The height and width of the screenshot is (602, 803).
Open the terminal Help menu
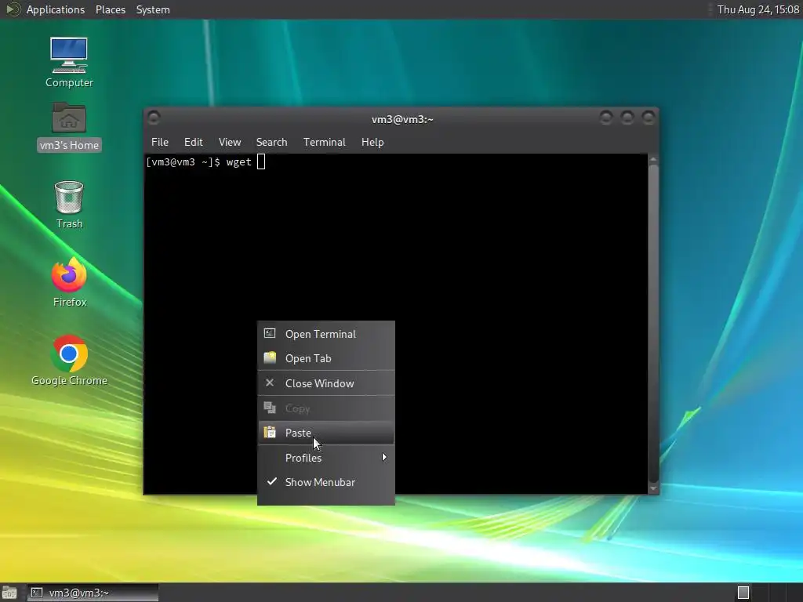coord(372,142)
